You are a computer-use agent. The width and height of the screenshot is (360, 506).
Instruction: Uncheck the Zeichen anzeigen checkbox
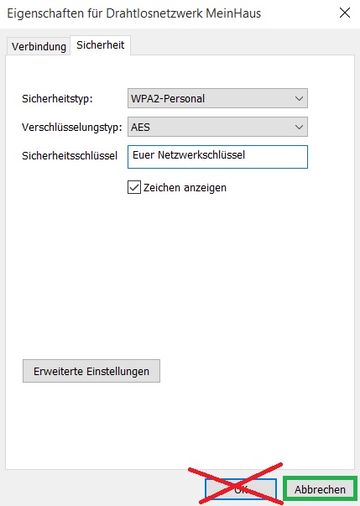click(134, 187)
